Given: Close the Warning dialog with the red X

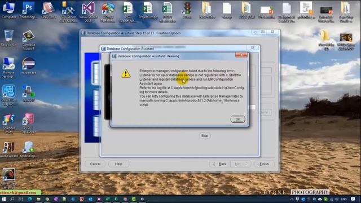Looking at the screenshot, I should point(241,55).
